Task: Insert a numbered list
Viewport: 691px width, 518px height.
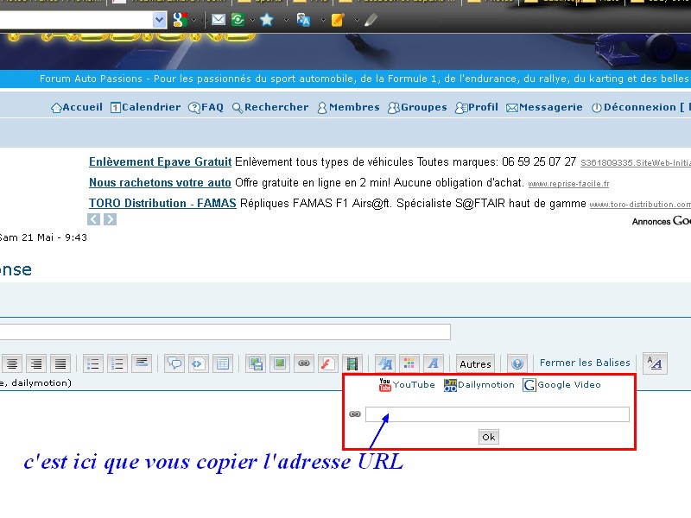Action: (117, 363)
